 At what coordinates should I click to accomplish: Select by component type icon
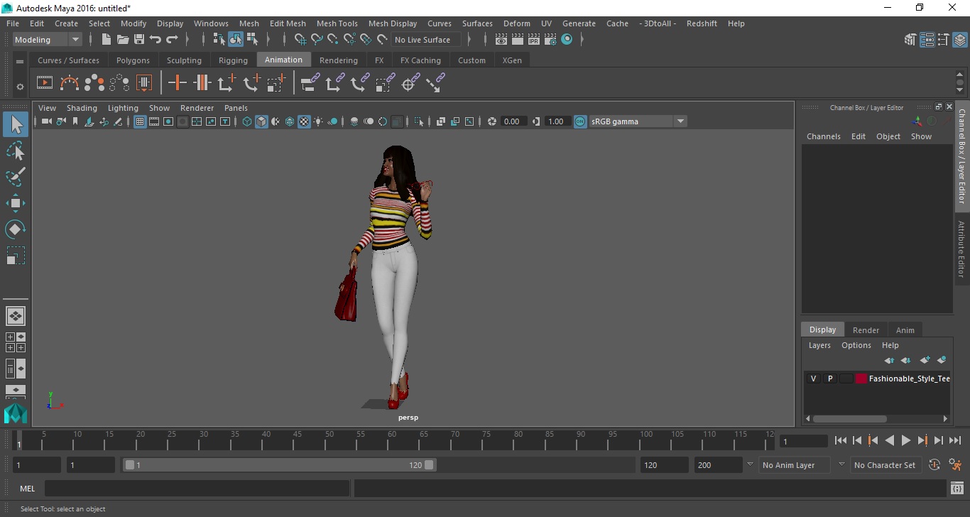[x=252, y=40]
